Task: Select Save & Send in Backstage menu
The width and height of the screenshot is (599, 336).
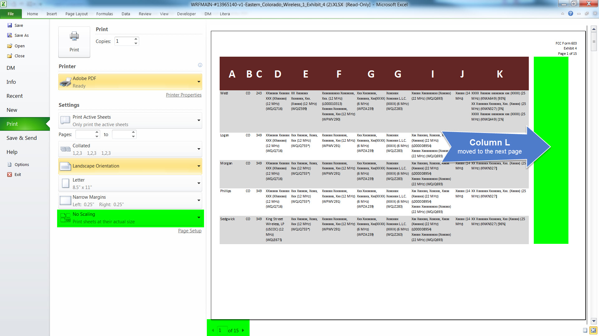Action: pos(25,138)
